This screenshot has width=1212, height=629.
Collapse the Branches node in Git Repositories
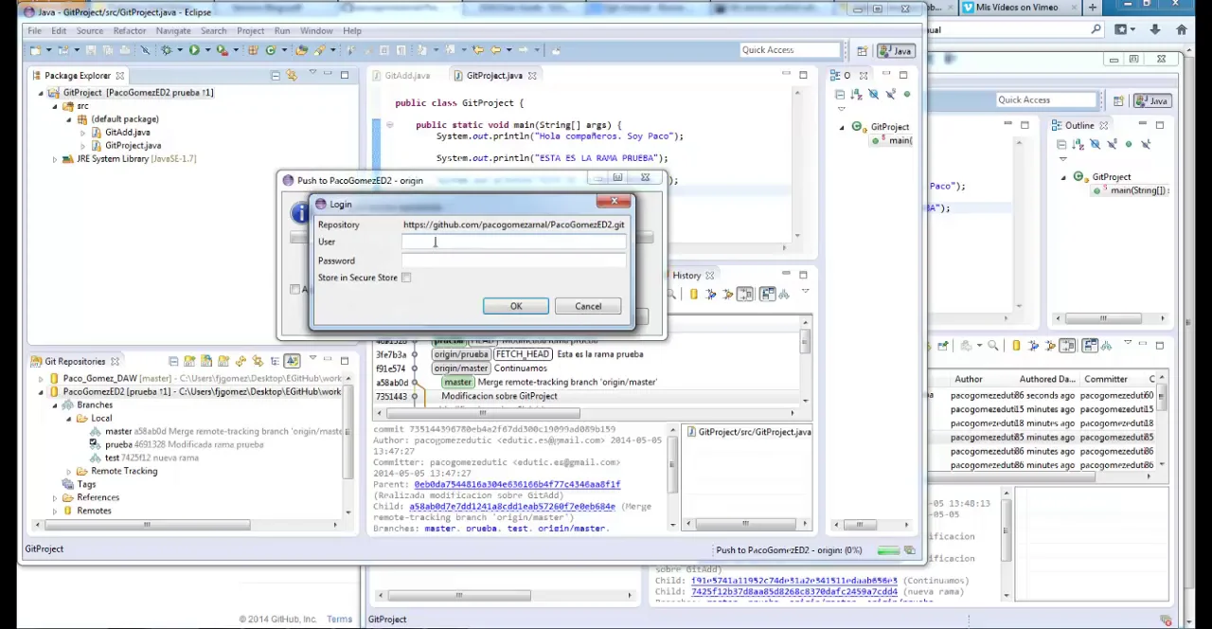coord(55,404)
